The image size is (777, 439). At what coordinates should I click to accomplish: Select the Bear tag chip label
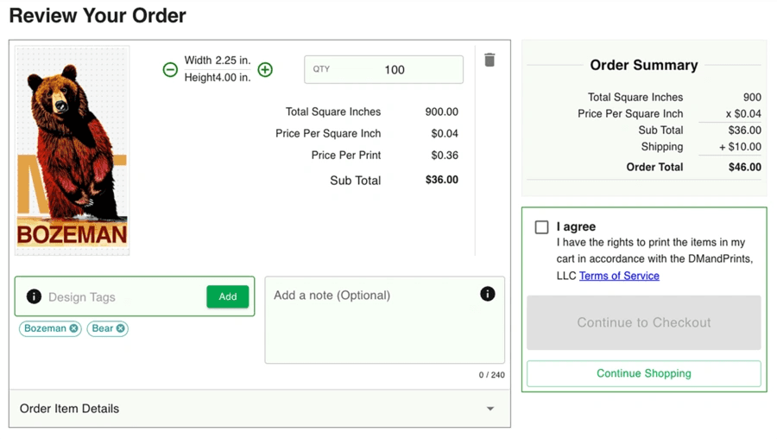102,328
